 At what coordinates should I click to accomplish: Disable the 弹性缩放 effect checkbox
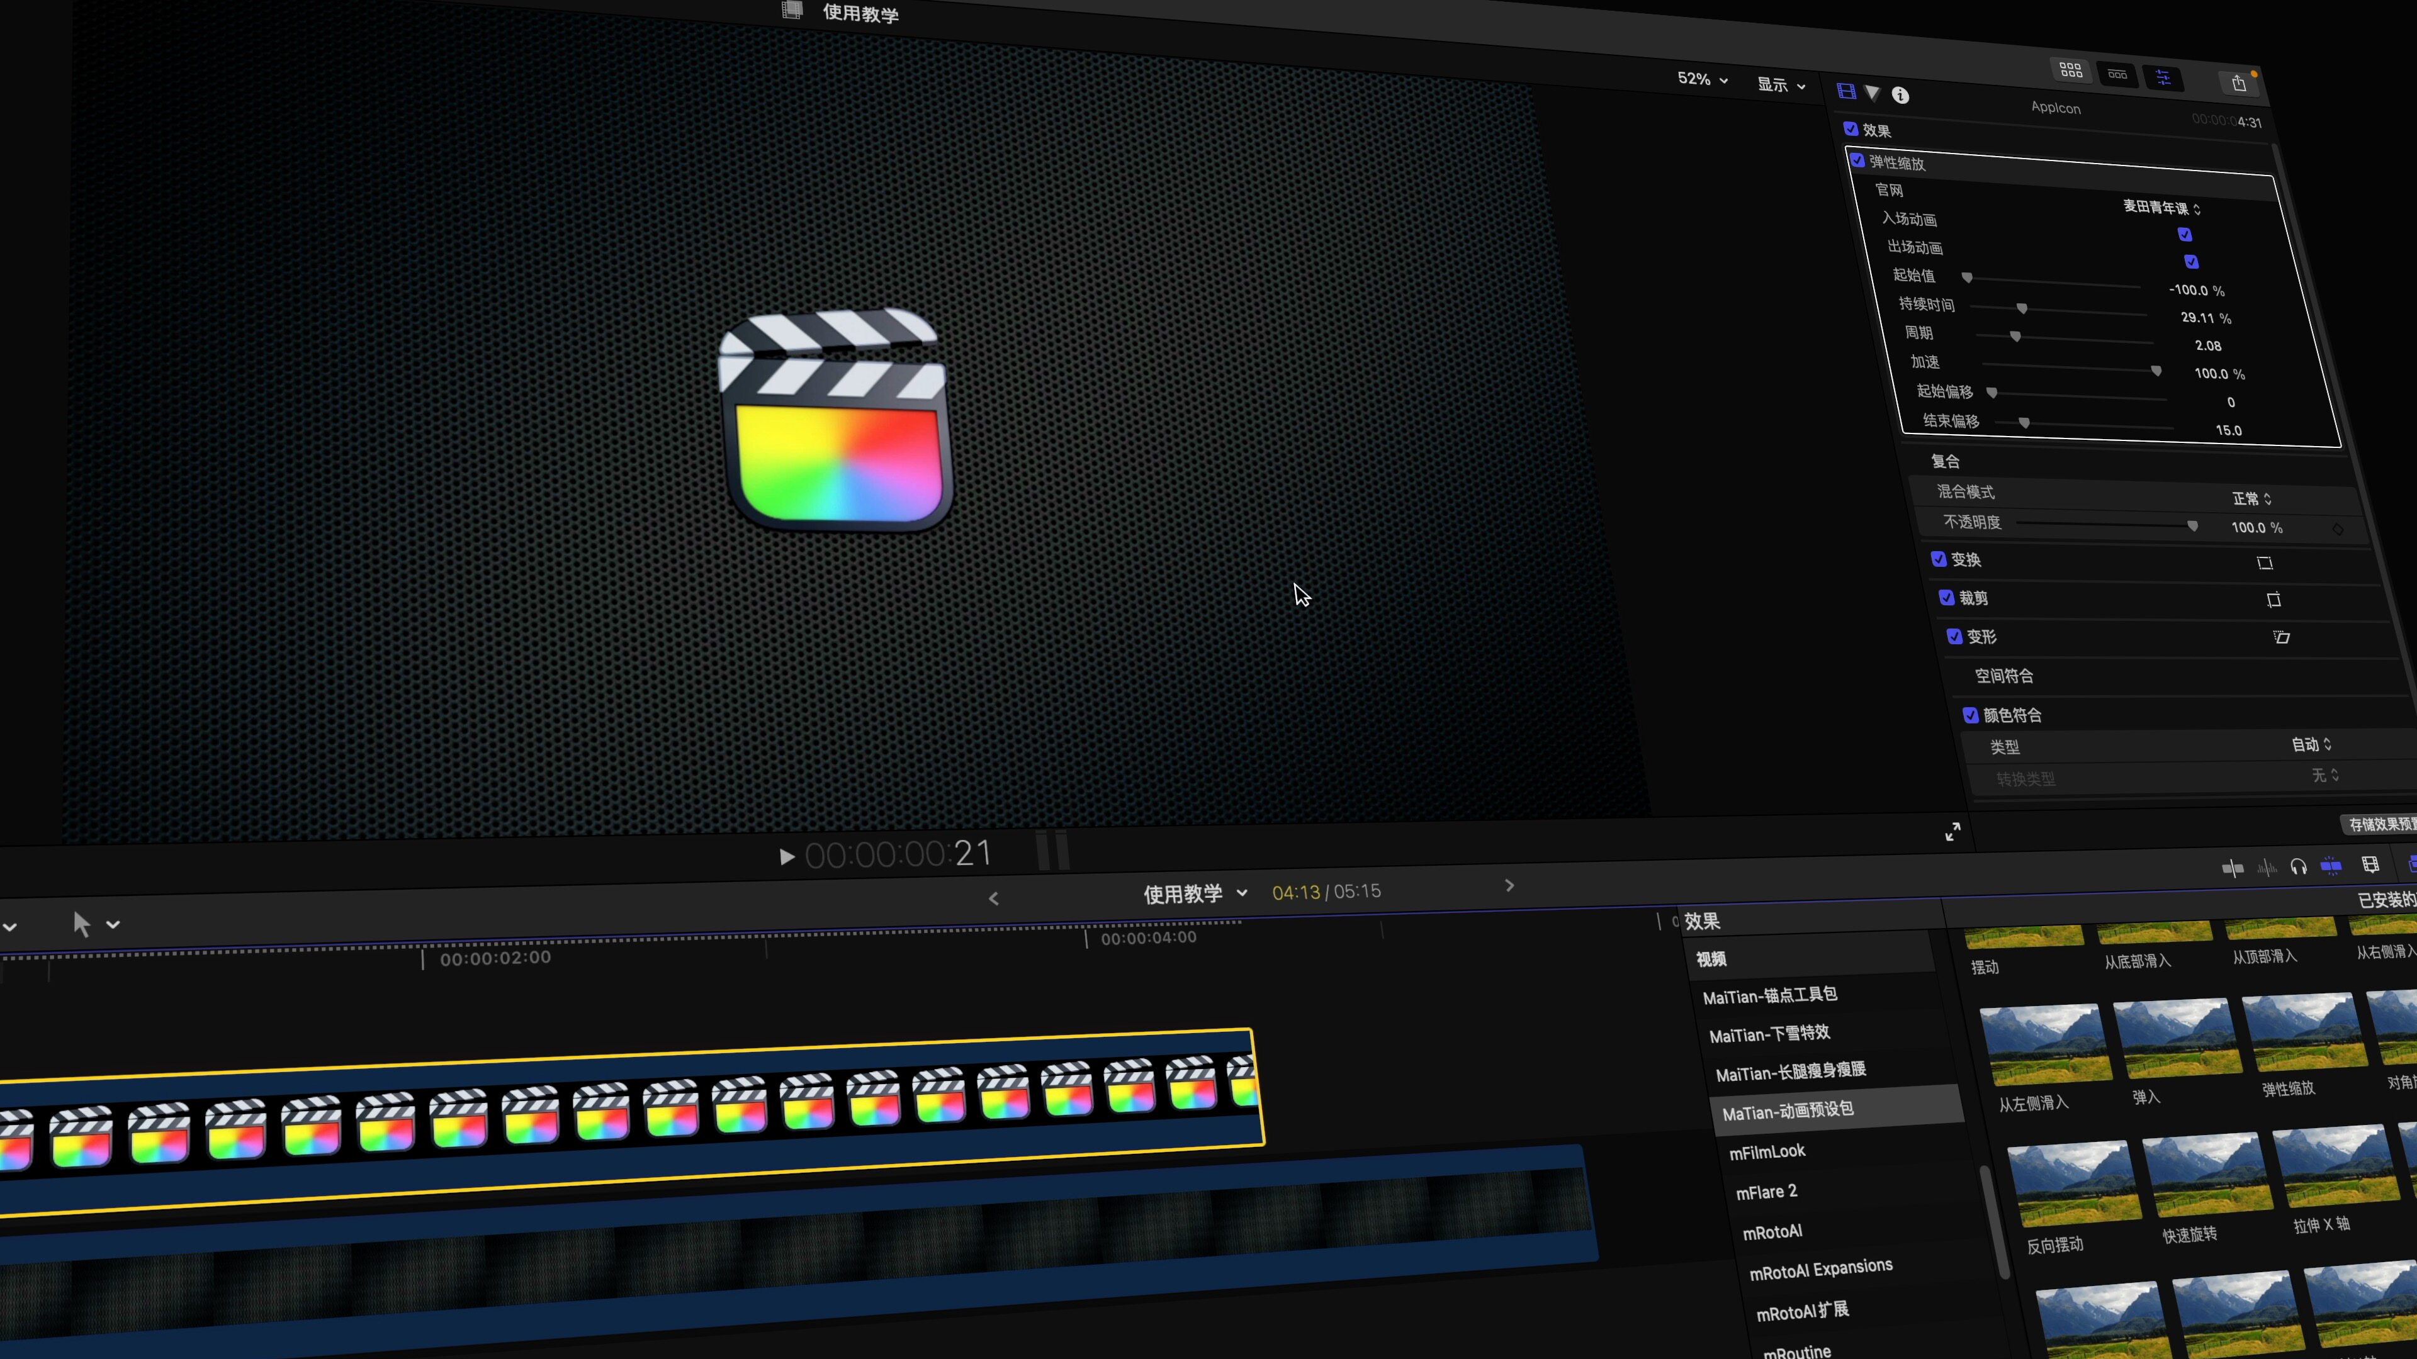pyautogui.click(x=1857, y=160)
